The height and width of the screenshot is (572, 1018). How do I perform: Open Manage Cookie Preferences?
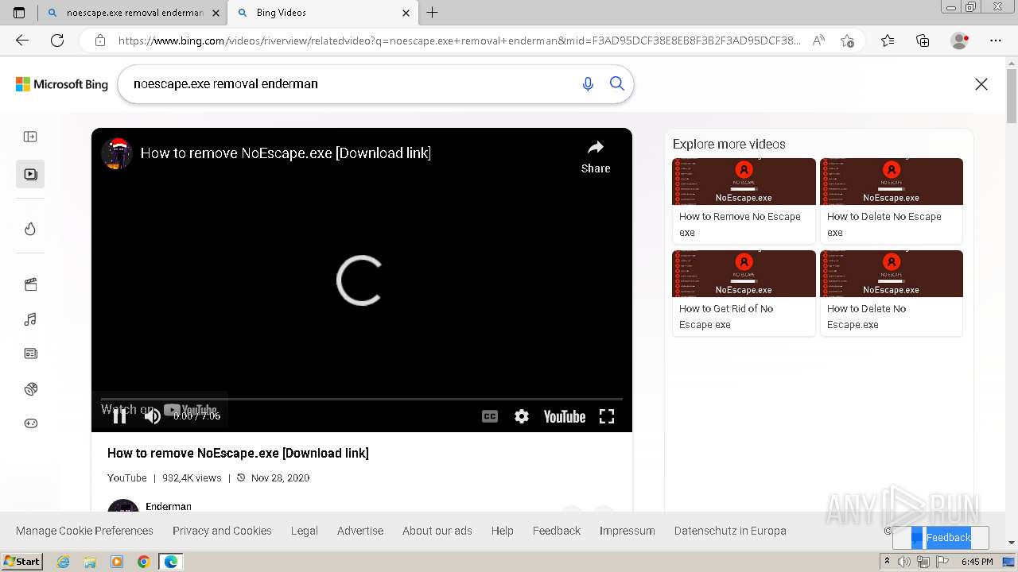84,531
